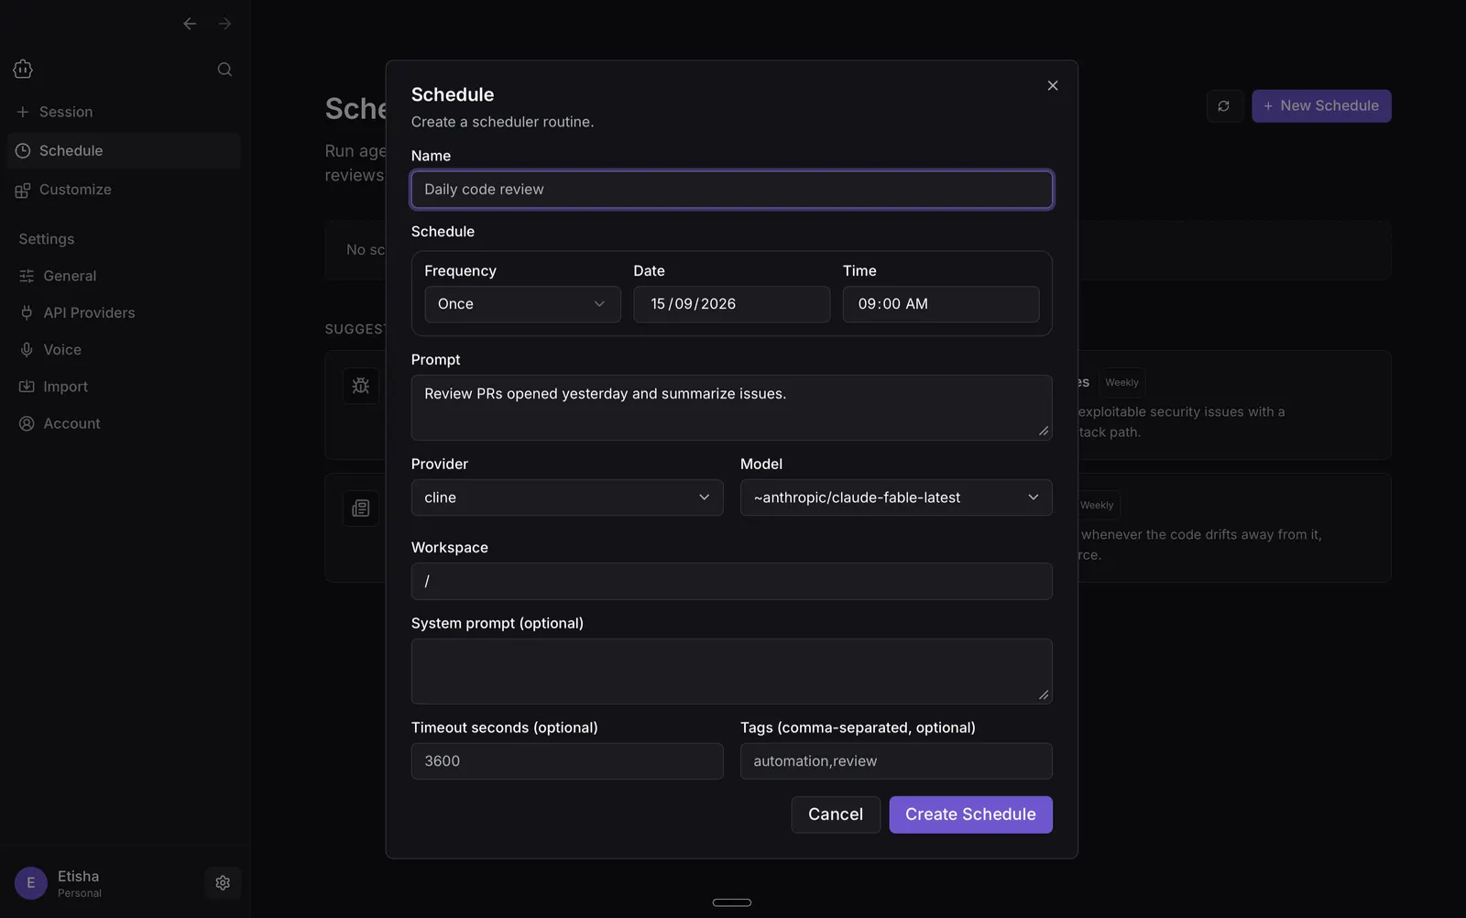Open the settings gear beside Etisha
This screenshot has width=1466, height=918.
tap(223, 883)
